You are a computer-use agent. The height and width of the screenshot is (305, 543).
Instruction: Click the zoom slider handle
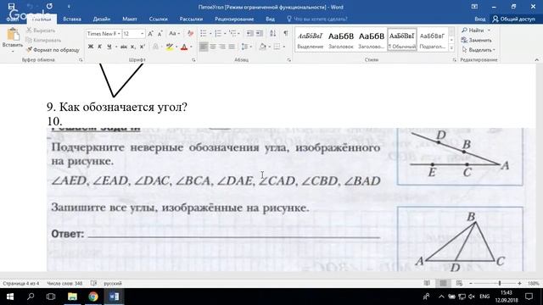coord(500,283)
